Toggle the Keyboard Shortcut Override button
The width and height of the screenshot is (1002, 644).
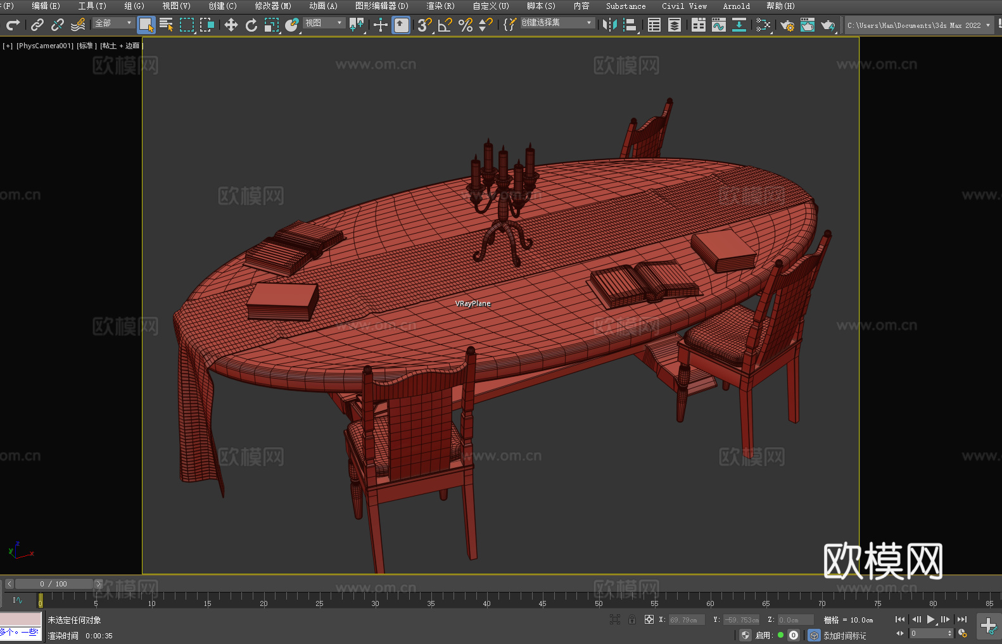pyautogui.click(x=401, y=25)
